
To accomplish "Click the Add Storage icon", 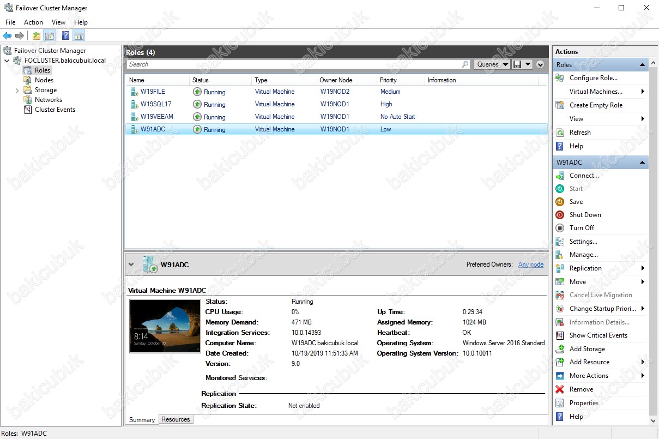I will 560,349.
